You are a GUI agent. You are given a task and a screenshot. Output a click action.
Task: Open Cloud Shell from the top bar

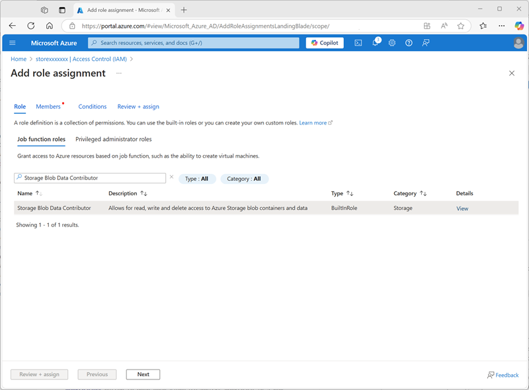(x=358, y=43)
